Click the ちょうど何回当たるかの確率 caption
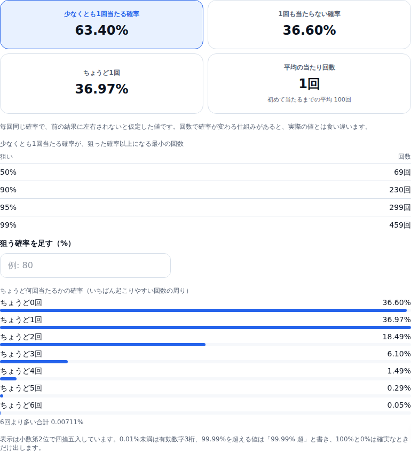This screenshot has height=452, width=411. pos(95,291)
